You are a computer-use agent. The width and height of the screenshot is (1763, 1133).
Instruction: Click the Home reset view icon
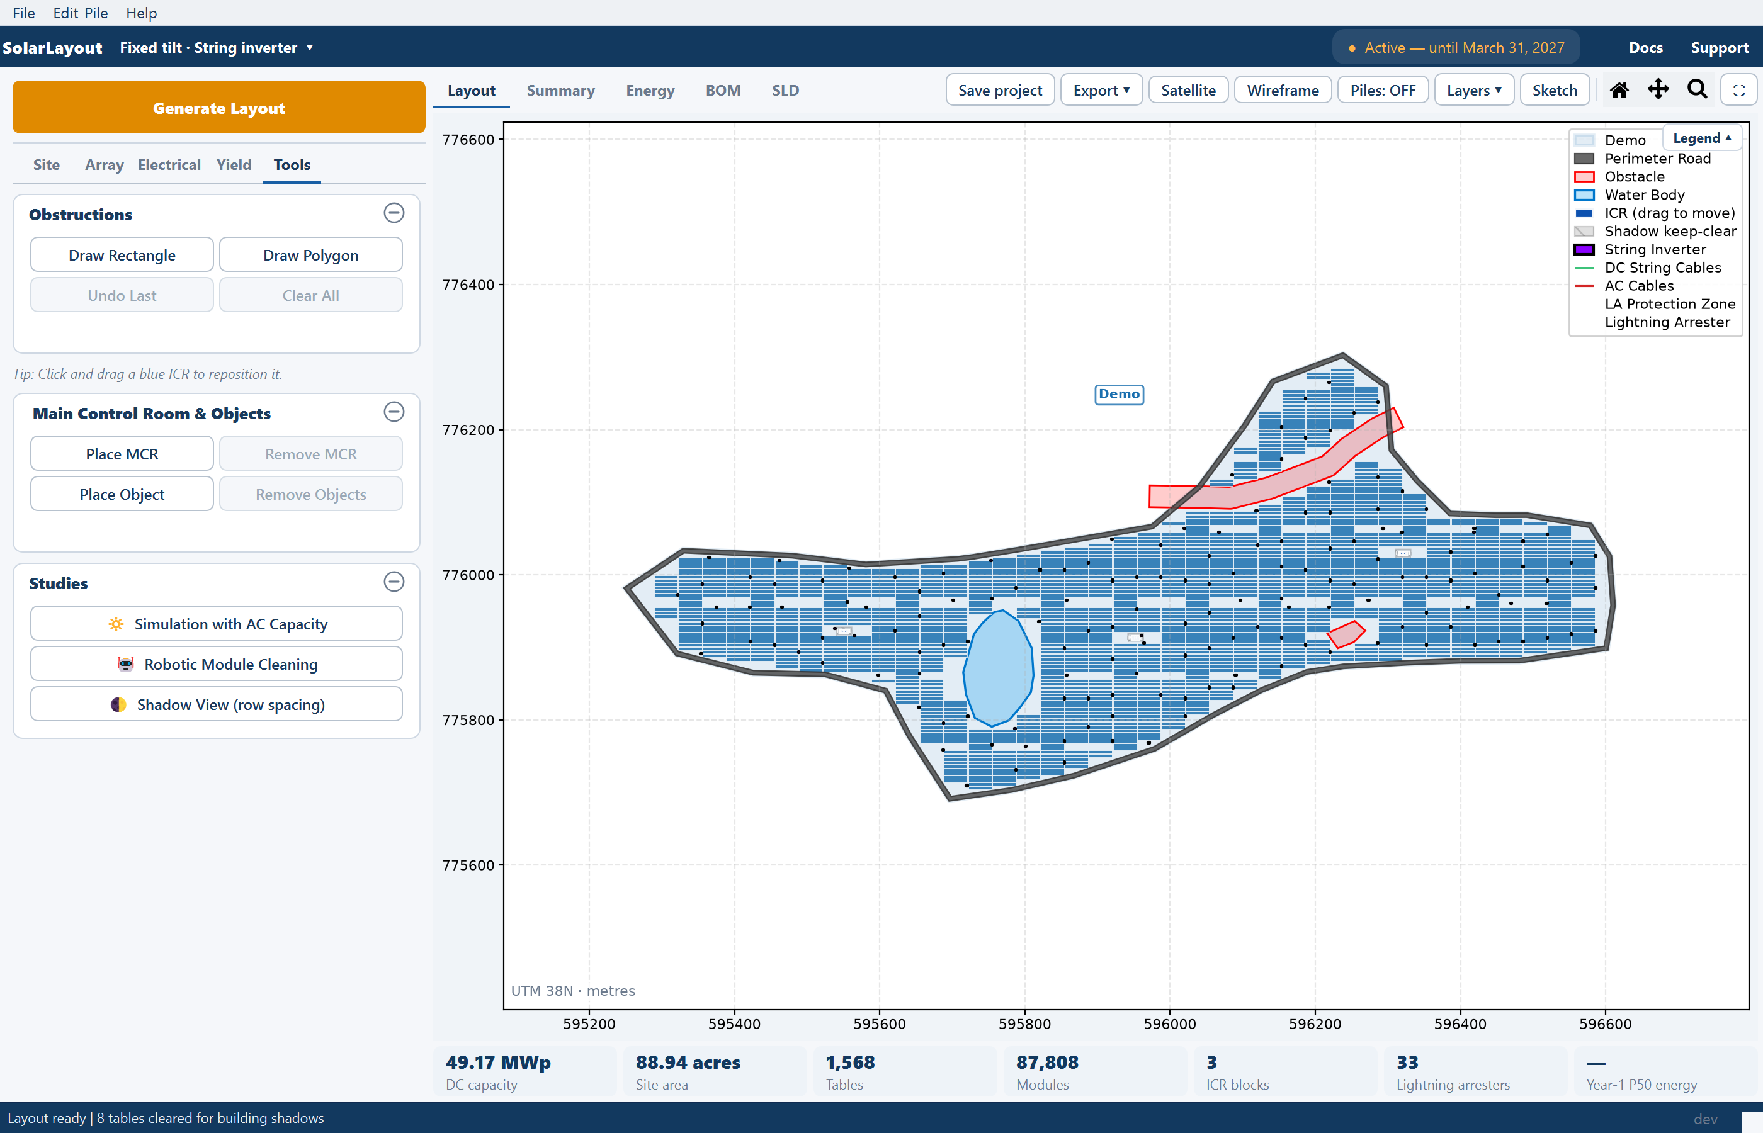click(x=1619, y=90)
